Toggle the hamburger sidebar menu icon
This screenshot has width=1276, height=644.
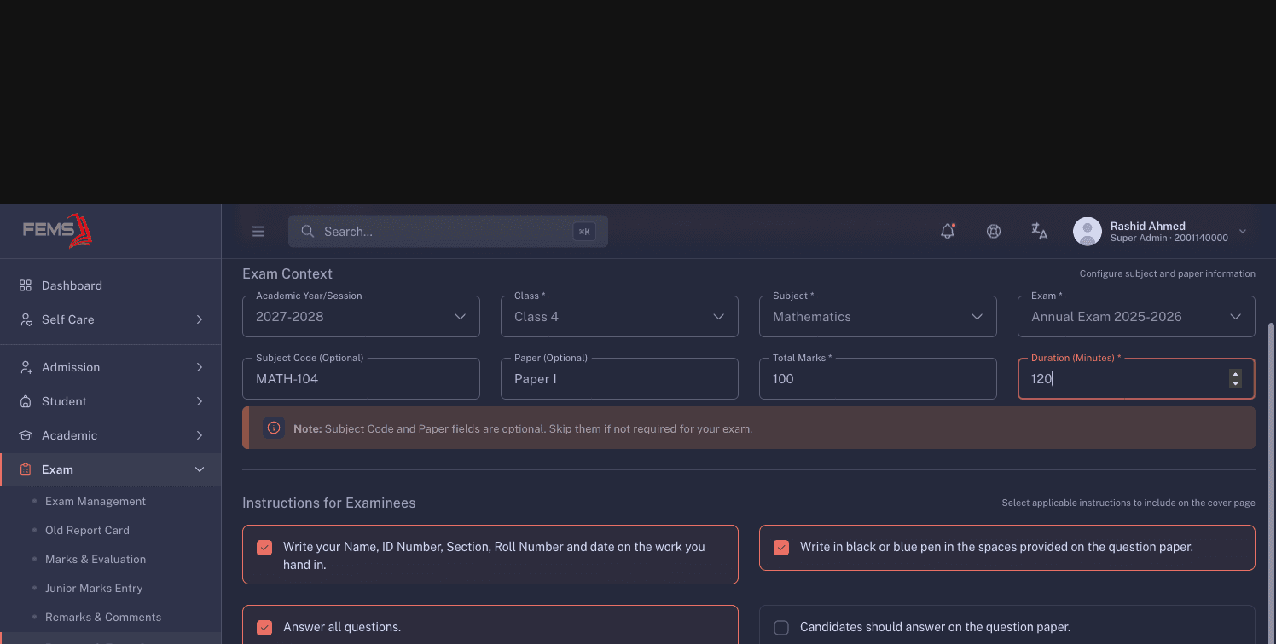pyautogui.click(x=258, y=232)
